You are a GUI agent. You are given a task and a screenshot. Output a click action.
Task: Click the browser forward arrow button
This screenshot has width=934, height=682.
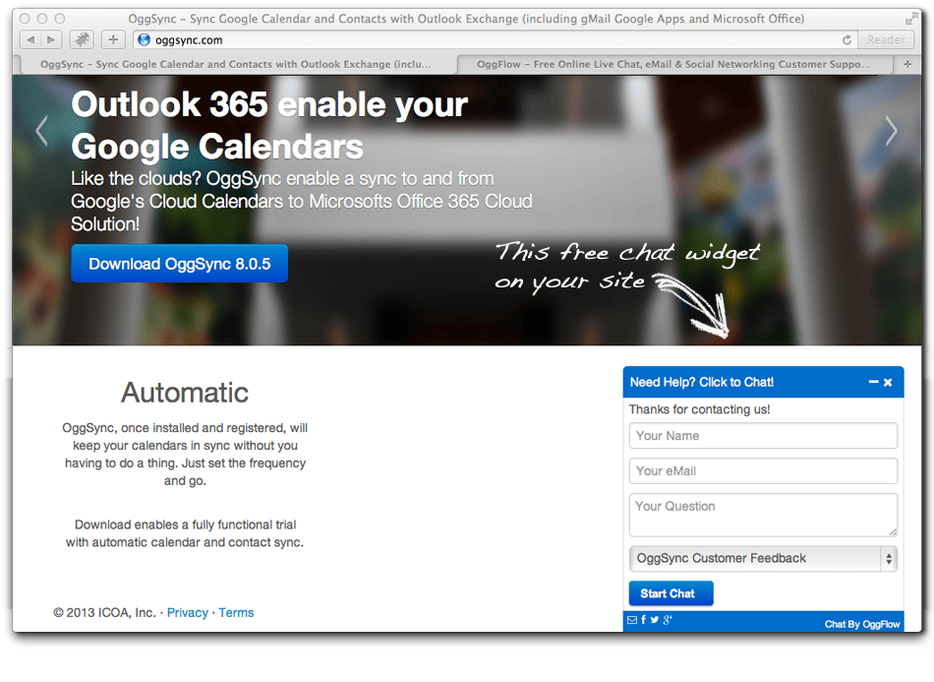pos(51,40)
